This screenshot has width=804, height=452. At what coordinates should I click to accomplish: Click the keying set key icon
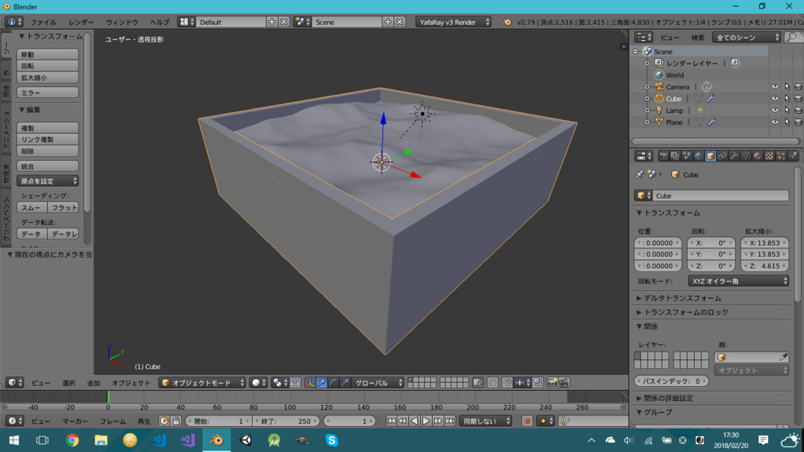[565, 421]
